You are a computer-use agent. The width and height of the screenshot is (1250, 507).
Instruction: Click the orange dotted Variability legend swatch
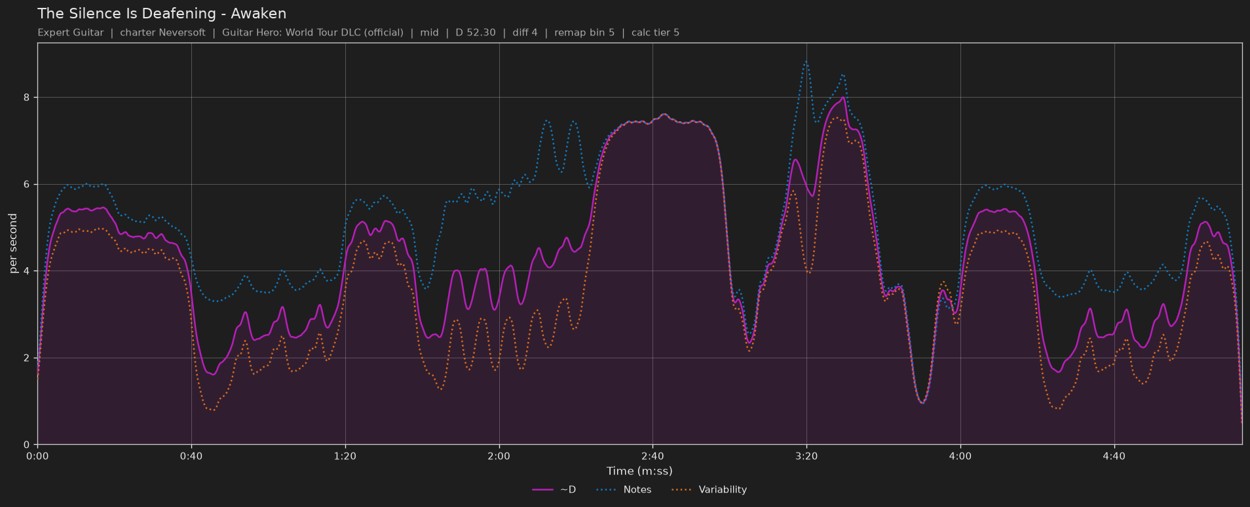pos(682,489)
